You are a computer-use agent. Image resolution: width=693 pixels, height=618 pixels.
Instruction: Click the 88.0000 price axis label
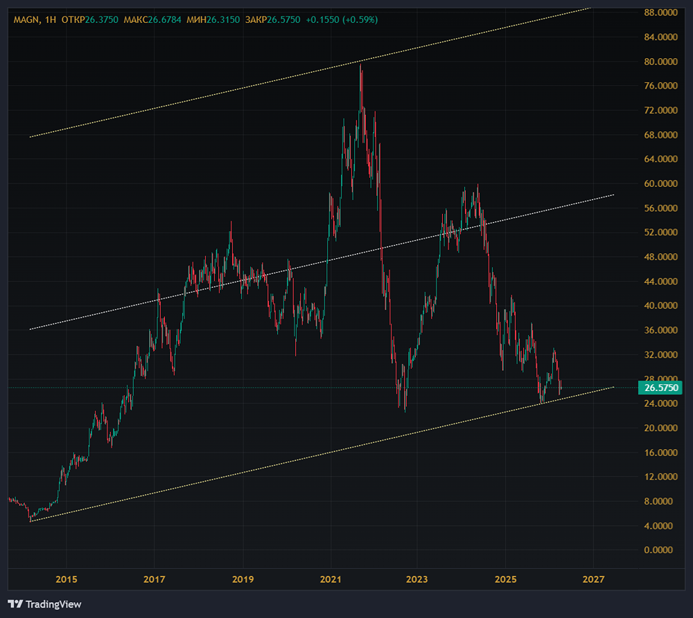[660, 12]
